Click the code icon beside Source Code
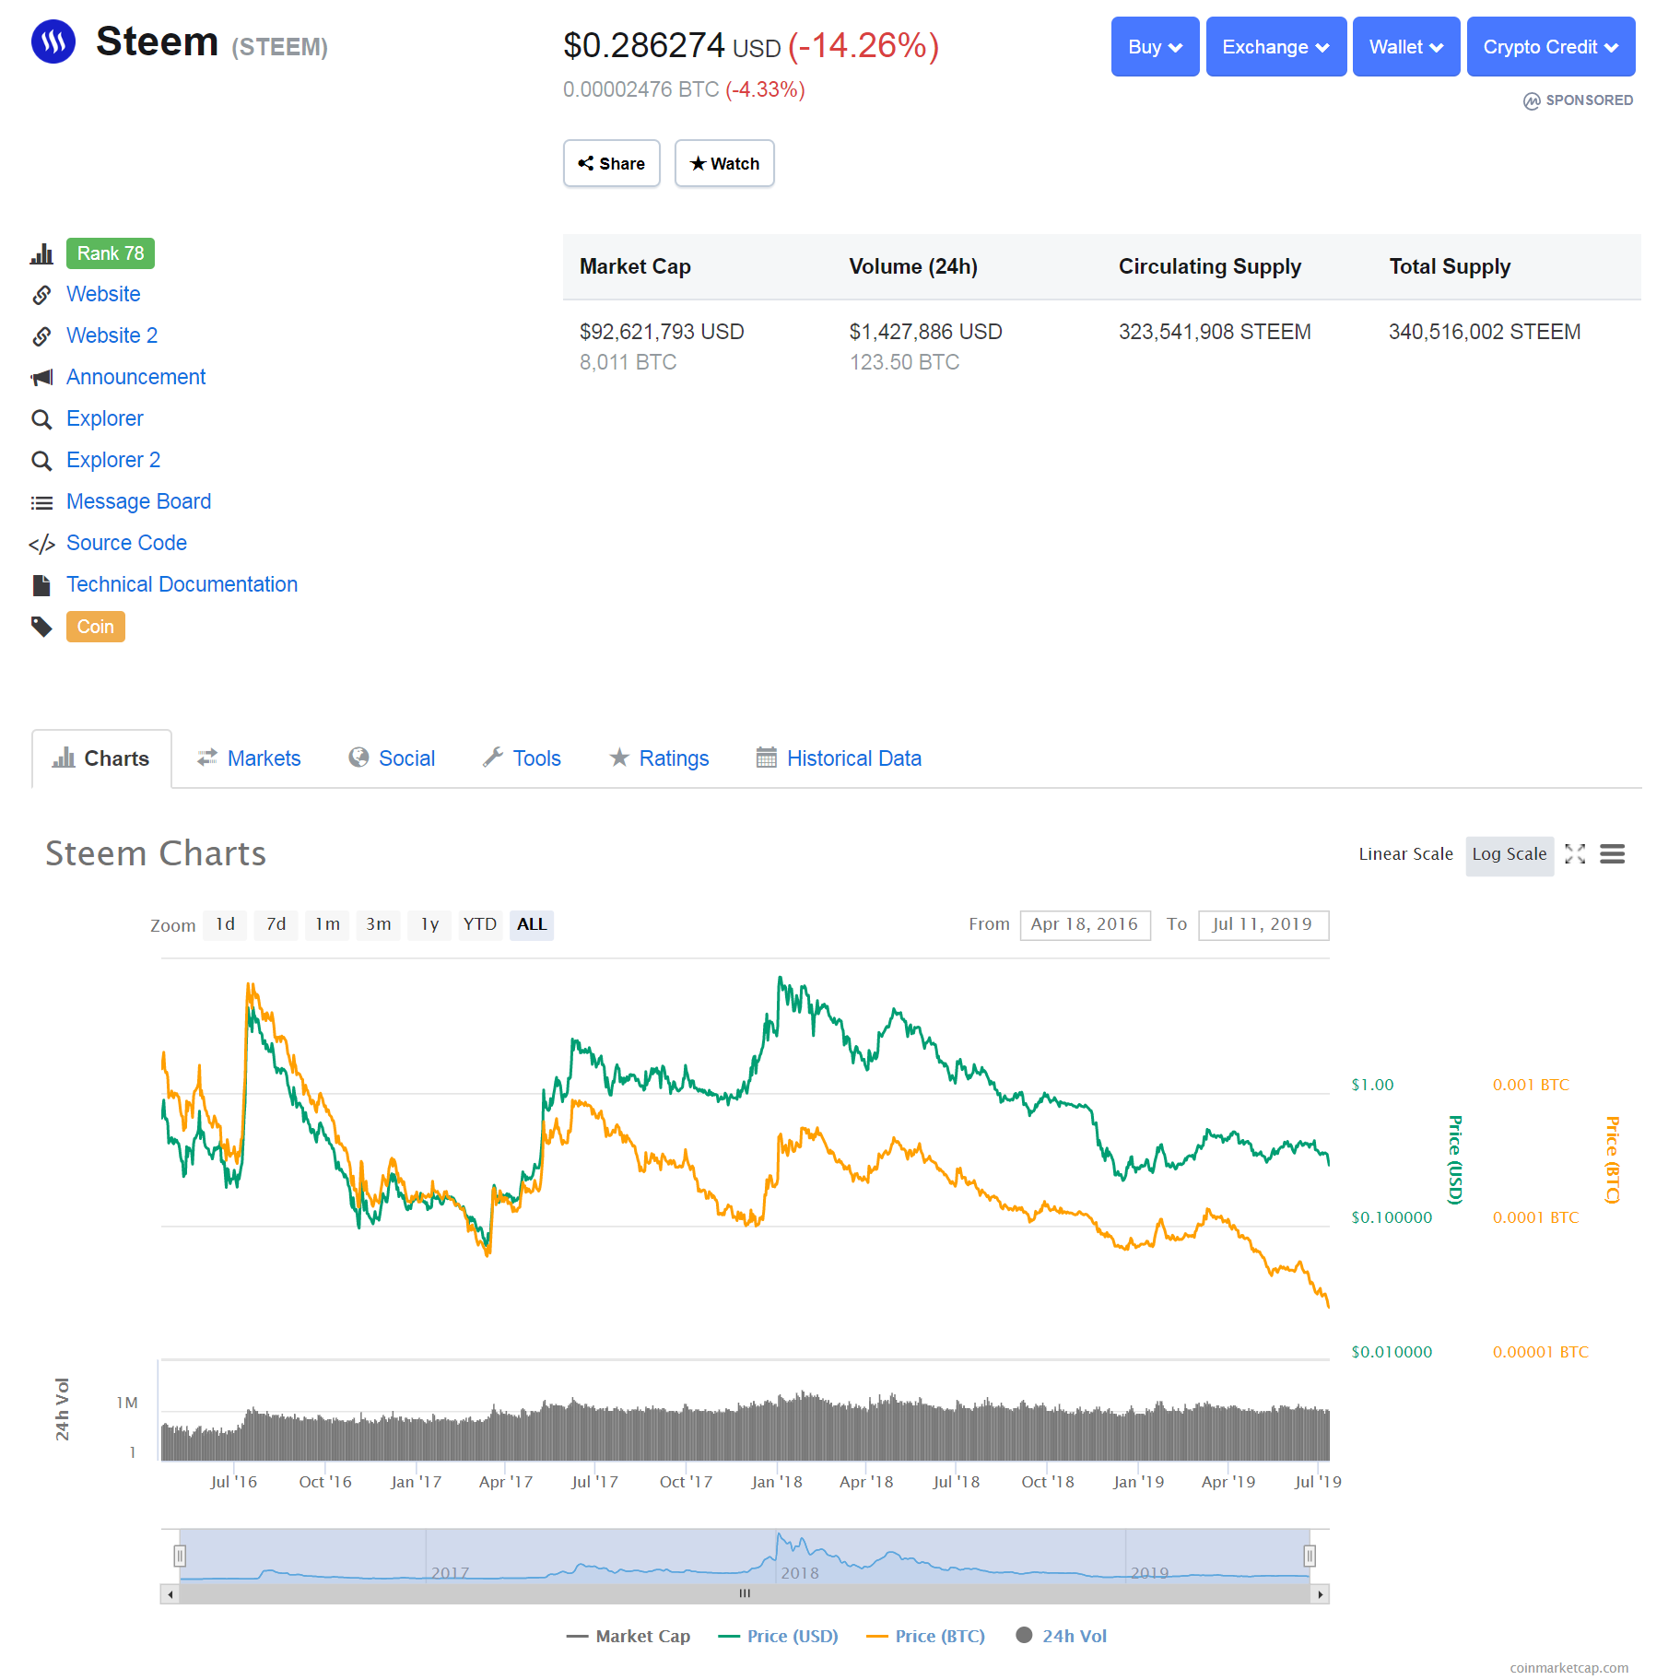Image resolution: width=1680 pixels, height=1680 pixels. pyautogui.click(x=41, y=544)
